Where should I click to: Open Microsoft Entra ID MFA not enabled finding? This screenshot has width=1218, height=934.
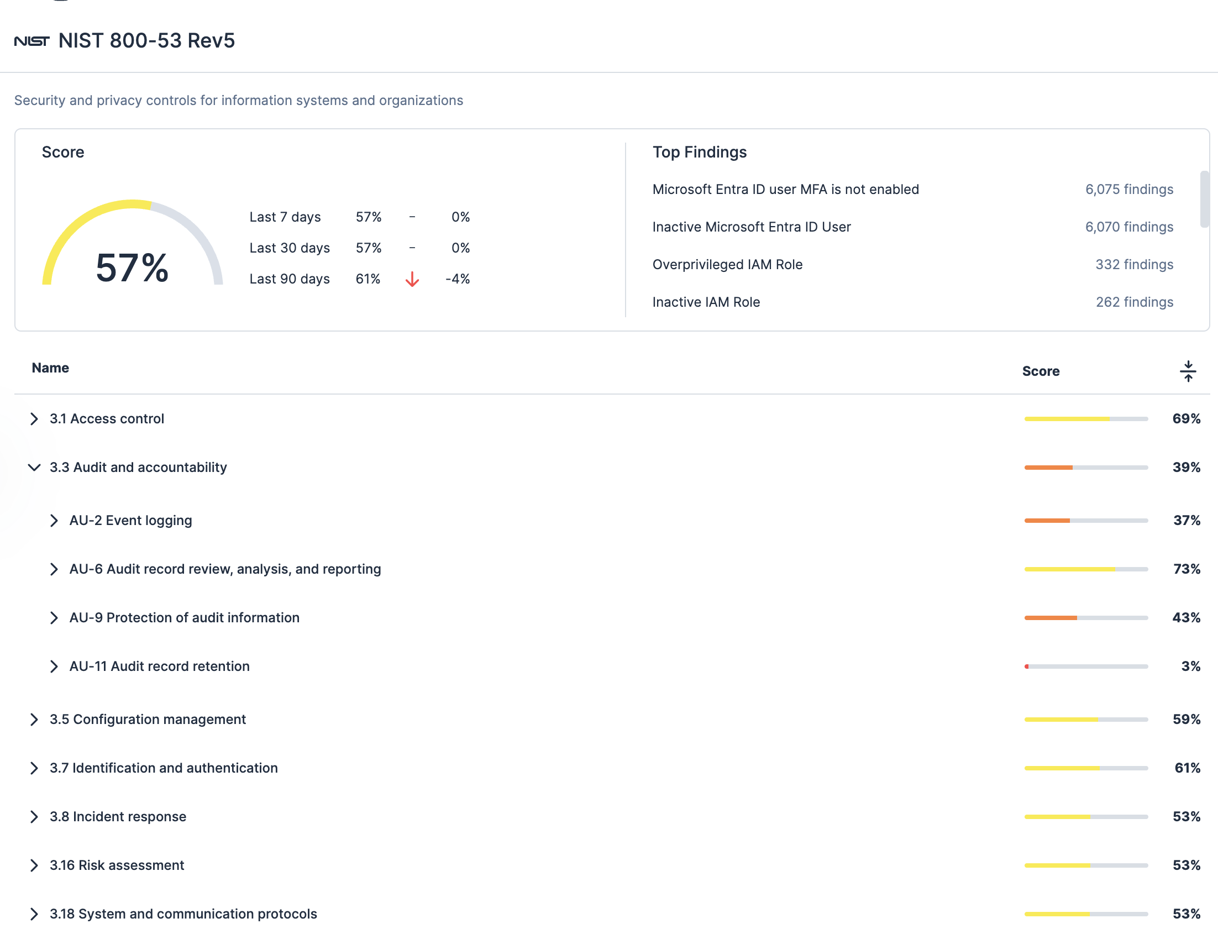coord(785,190)
